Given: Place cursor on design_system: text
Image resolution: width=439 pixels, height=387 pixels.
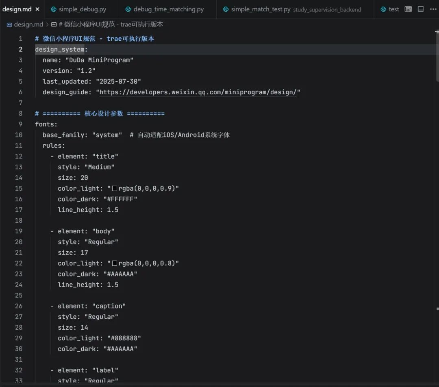Looking at the screenshot, I should pyautogui.click(x=61, y=50).
